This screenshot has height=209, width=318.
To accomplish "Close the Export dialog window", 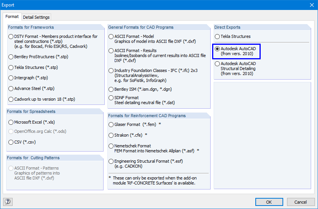I will tap(311, 5).
